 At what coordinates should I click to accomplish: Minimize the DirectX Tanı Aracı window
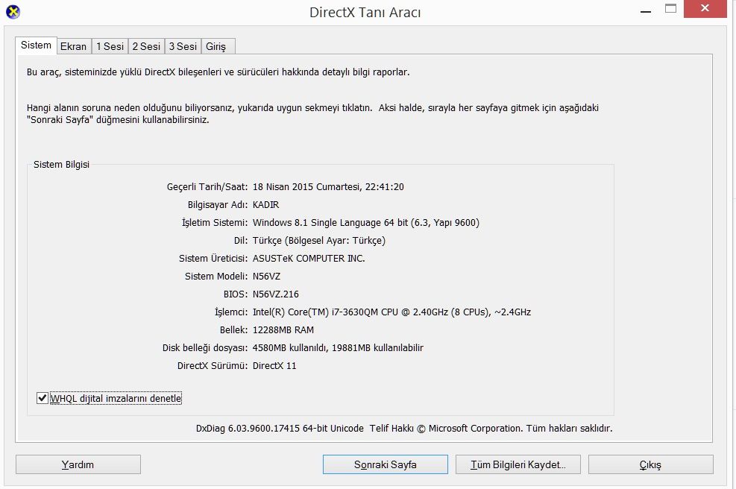pyautogui.click(x=646, y=10)
